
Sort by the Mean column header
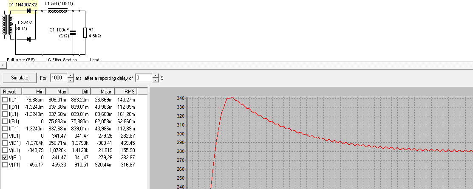pyautogui.click(x=102, y=92)
